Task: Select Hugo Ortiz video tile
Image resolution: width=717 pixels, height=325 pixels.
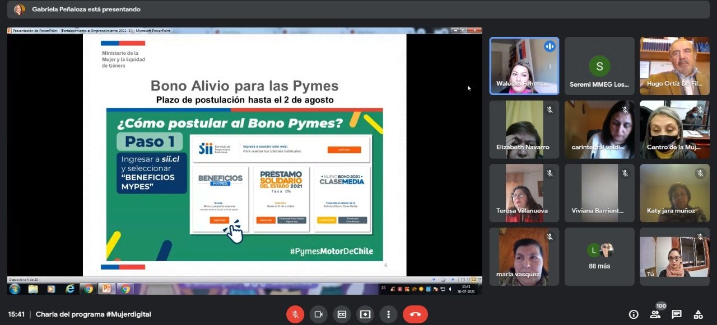Action: pyautogui.click(x=674, y=66)
